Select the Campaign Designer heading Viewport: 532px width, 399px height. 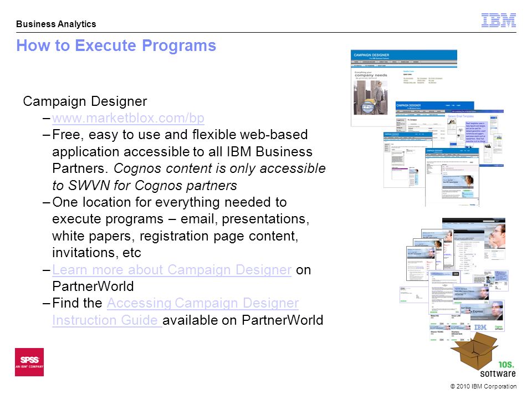tap(85, 101)
